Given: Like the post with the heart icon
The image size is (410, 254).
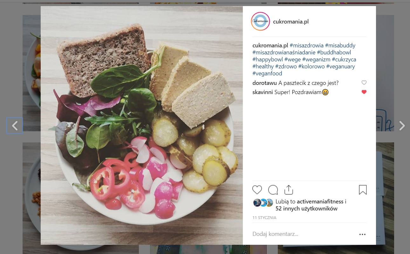Looking at the screenshot, I should point(257,190).
